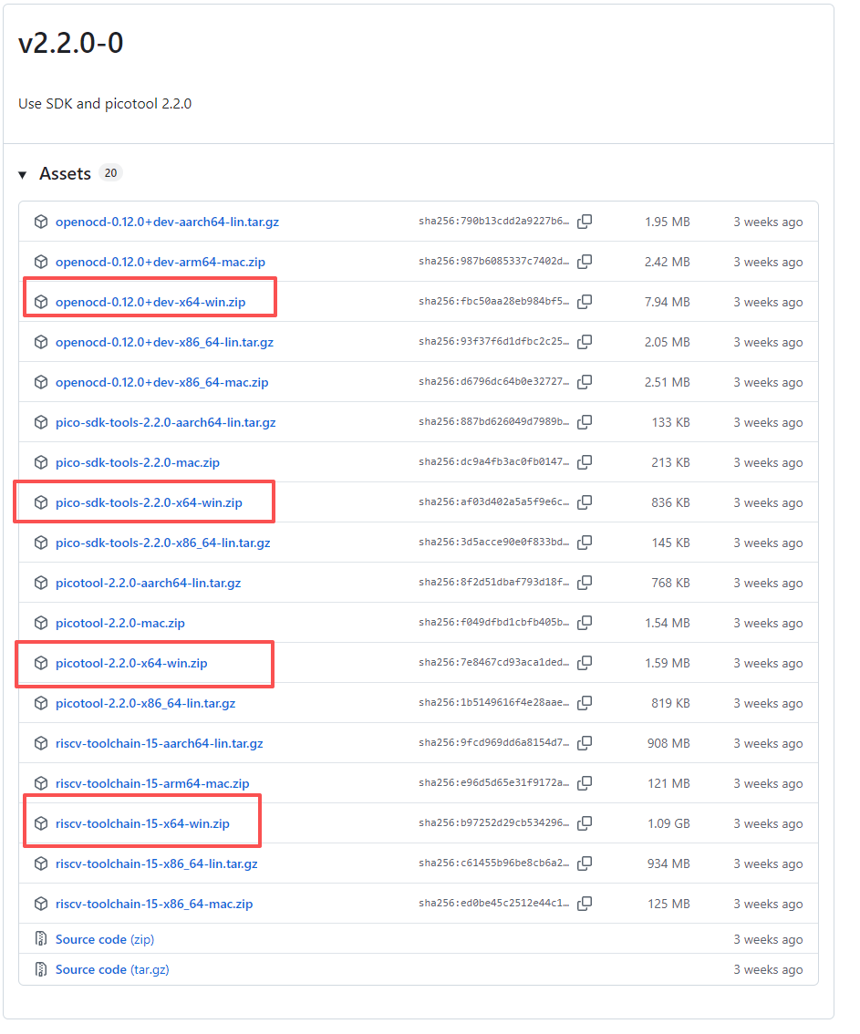Click hash text sha256:fbc50aa28eb984bf5…
The width and height of the screenshot is (860, 1034).
[493, 302]
